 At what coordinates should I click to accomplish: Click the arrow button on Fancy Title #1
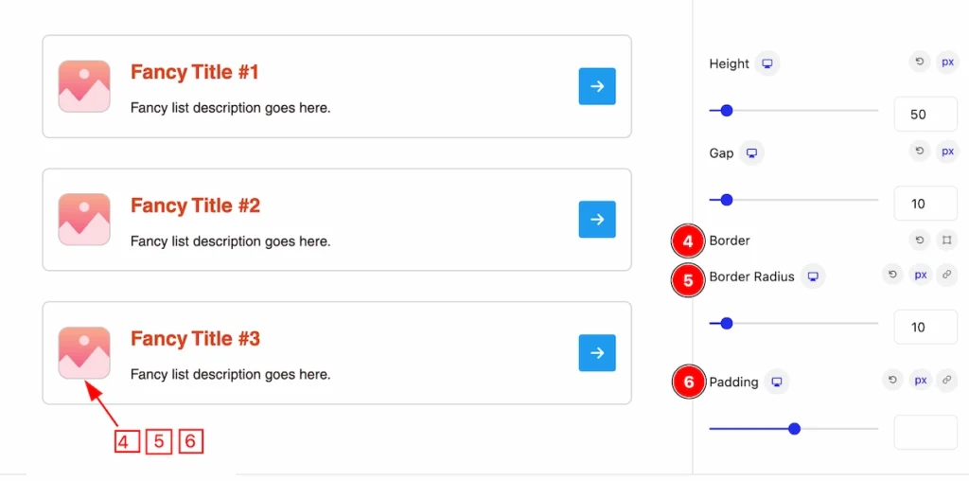(597, 86)
